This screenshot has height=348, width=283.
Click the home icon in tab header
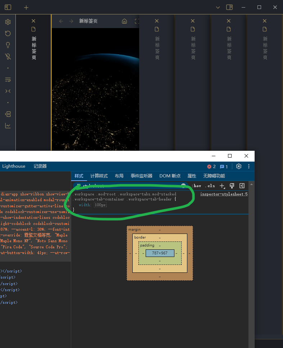[124, 21]
